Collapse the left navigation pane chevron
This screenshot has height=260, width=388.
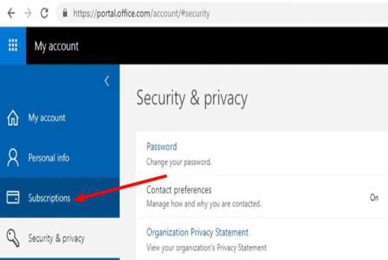pyautogui.click(x=107, y=81)
